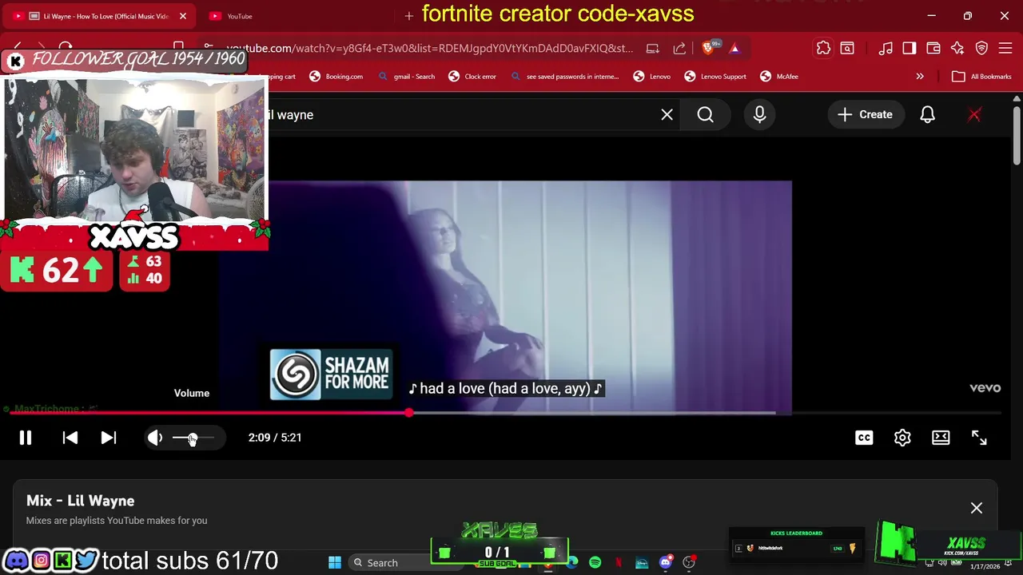Image resolution: width=1023 pixels, height=575 pixels.
Task: Open the All Bookmarks folder
Action: [x=982, y=77]
